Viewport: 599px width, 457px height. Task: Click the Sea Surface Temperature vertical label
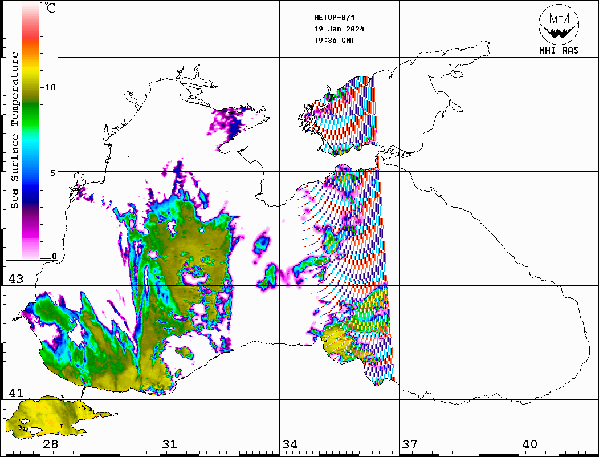point(14,130)
